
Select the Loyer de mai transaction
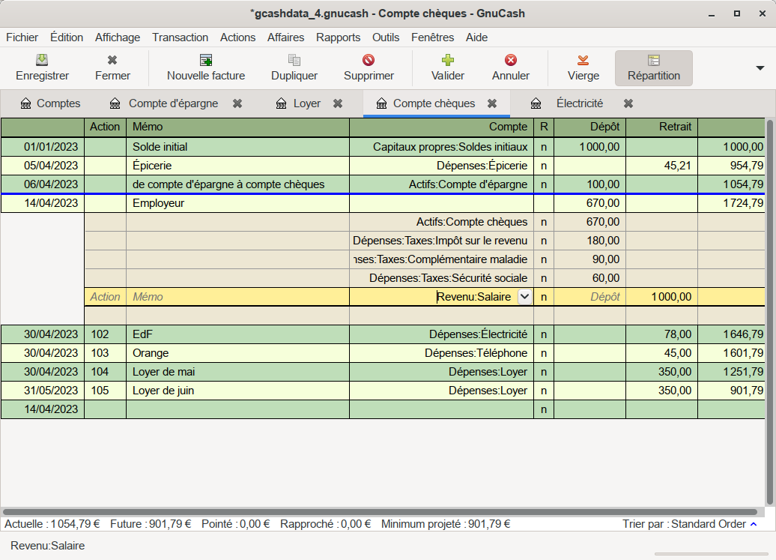(237, 372)
